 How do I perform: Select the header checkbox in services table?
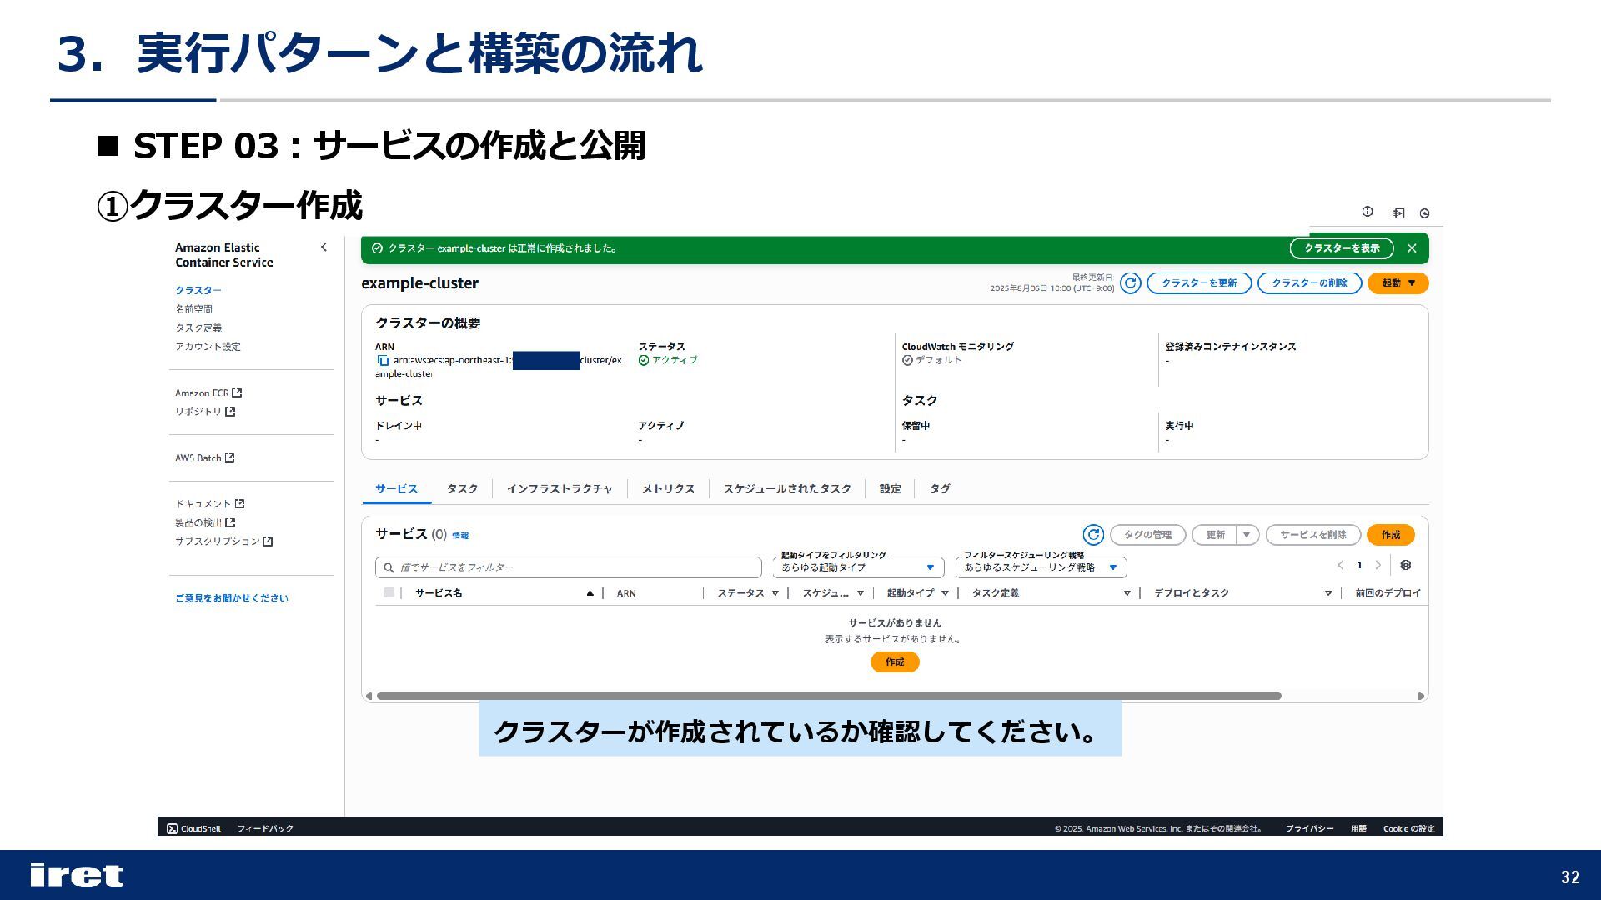click(x=389, y=592)
